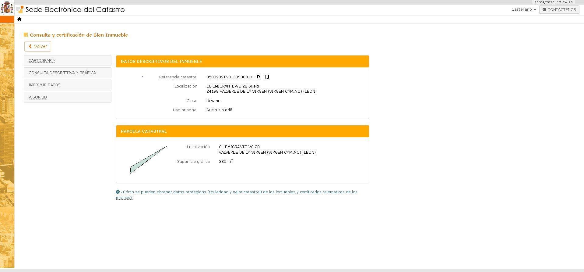
Task: Click the Spanish coat of arms logo
Action: click(x=7, y=7)
